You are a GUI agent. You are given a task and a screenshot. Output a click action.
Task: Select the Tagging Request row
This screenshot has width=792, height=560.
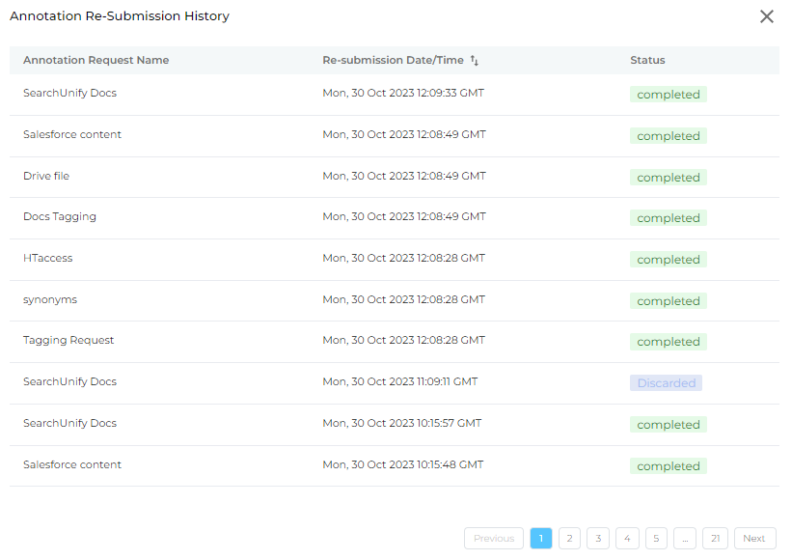click(x=394, y=342)
